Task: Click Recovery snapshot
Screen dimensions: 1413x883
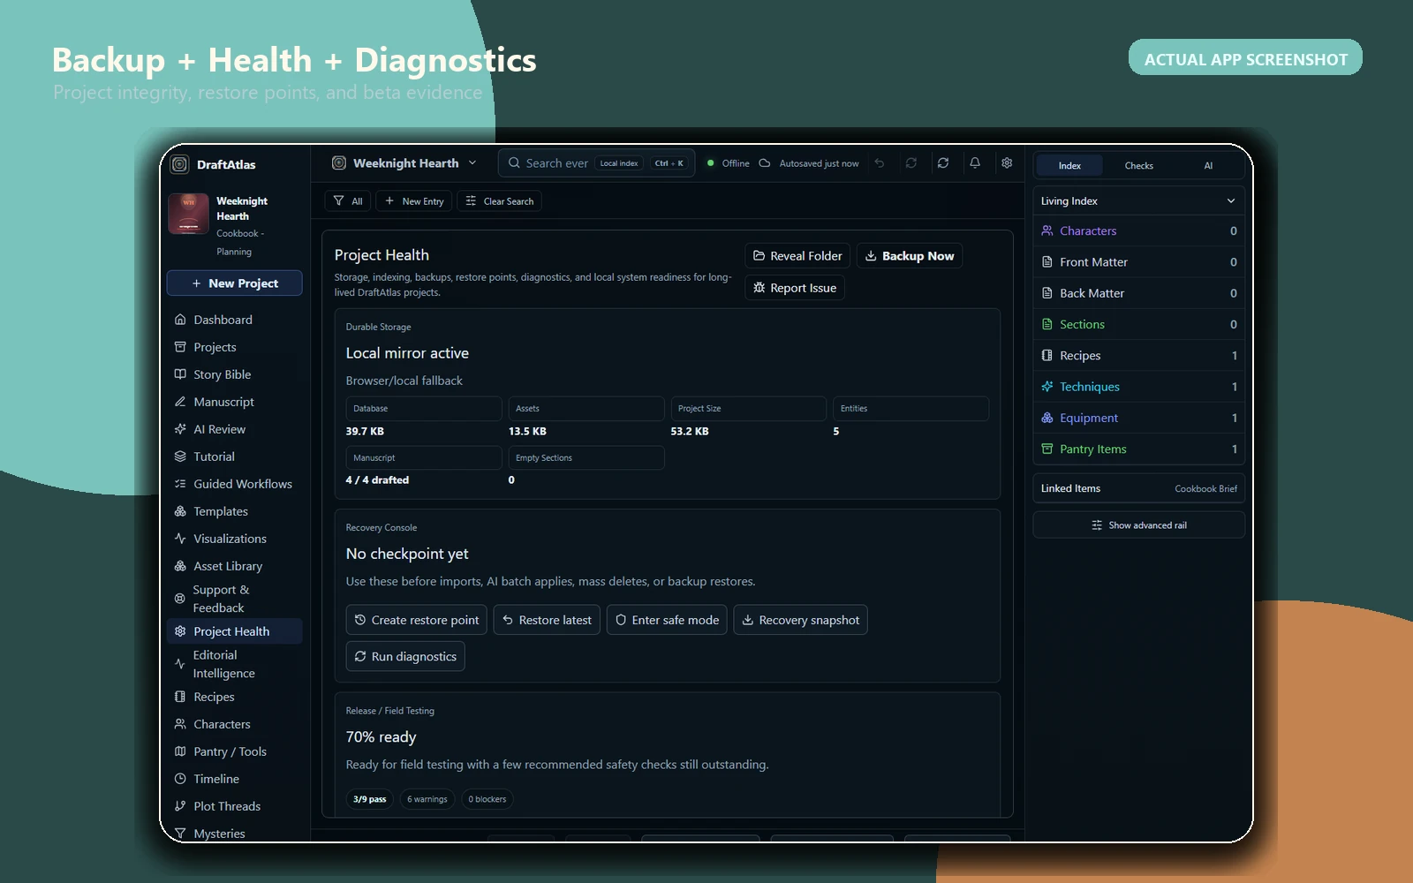Action: [800, 620]
